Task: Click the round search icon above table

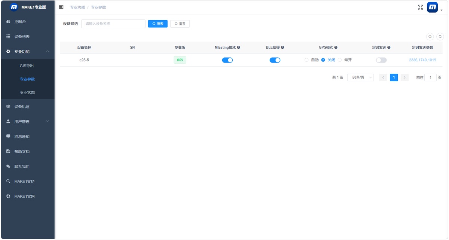Action: (430, 36)
